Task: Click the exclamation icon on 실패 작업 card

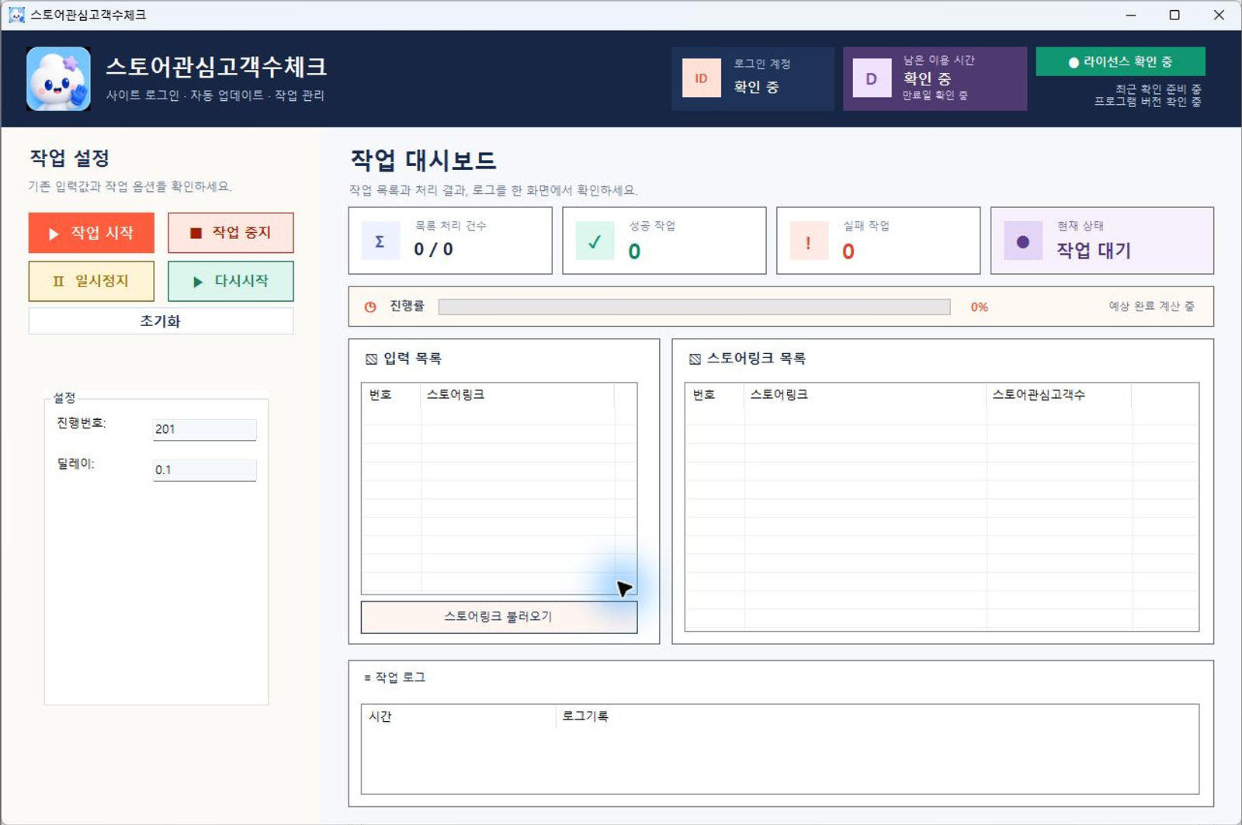Action: tap(809, 241)
